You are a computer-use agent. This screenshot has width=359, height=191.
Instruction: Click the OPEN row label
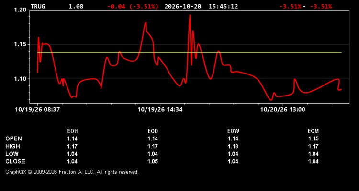click(14, 138)
